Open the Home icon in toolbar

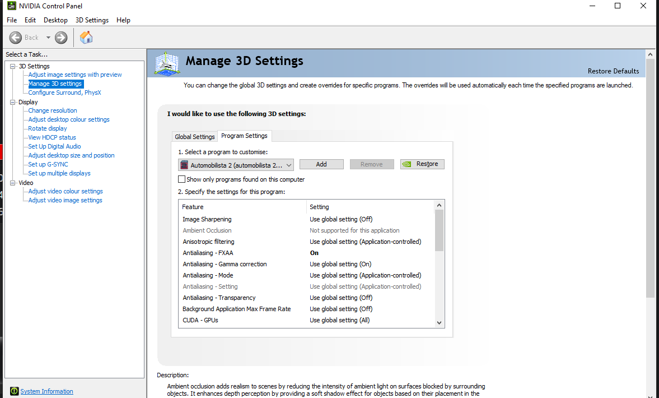86,38
